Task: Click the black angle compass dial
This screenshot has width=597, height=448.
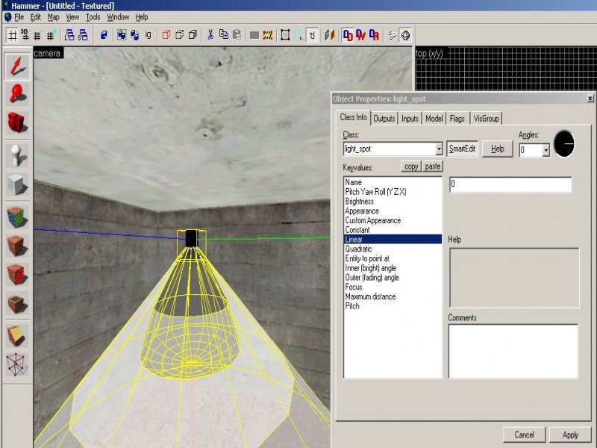Action: coord(564,143)
